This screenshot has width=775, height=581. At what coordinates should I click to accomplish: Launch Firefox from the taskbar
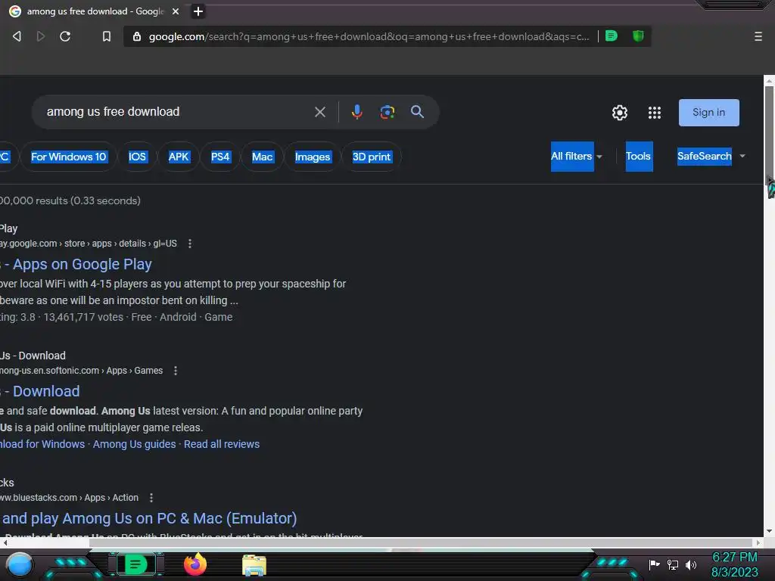coord(195,564)
